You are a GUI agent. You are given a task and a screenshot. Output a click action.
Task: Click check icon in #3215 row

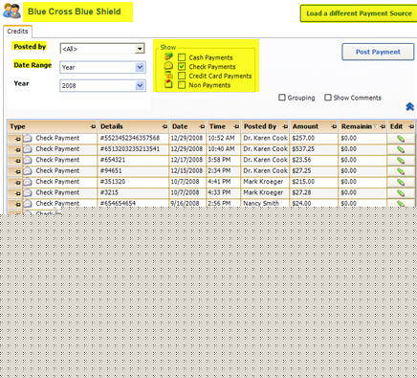click(x=28, y=192)
